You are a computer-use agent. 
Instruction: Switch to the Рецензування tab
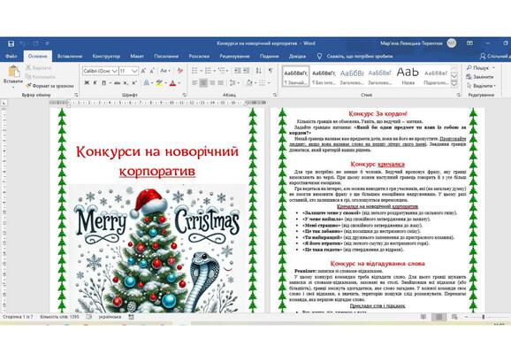pyautogui.click(x=234, y=56)
